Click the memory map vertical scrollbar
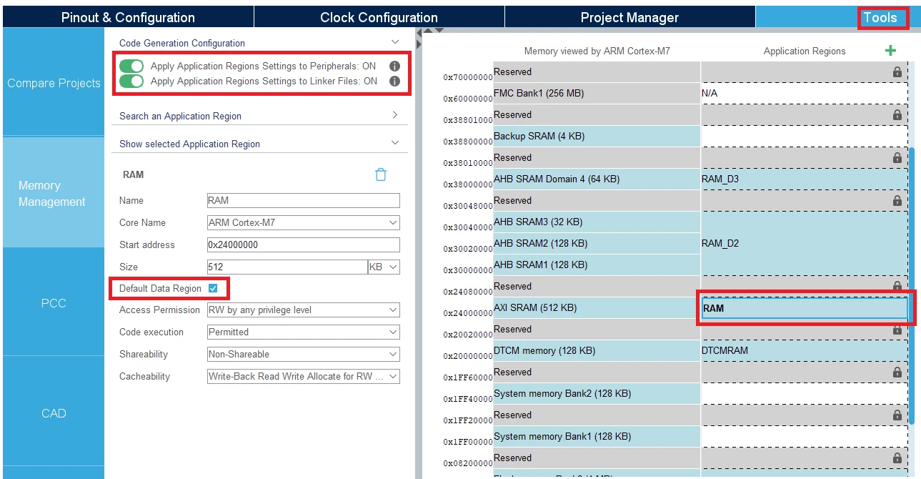The height and width of the screenshot is (479, 921). click(x=911, y=286)
